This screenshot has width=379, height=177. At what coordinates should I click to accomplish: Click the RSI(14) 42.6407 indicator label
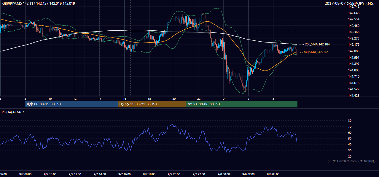click(13, 112)
